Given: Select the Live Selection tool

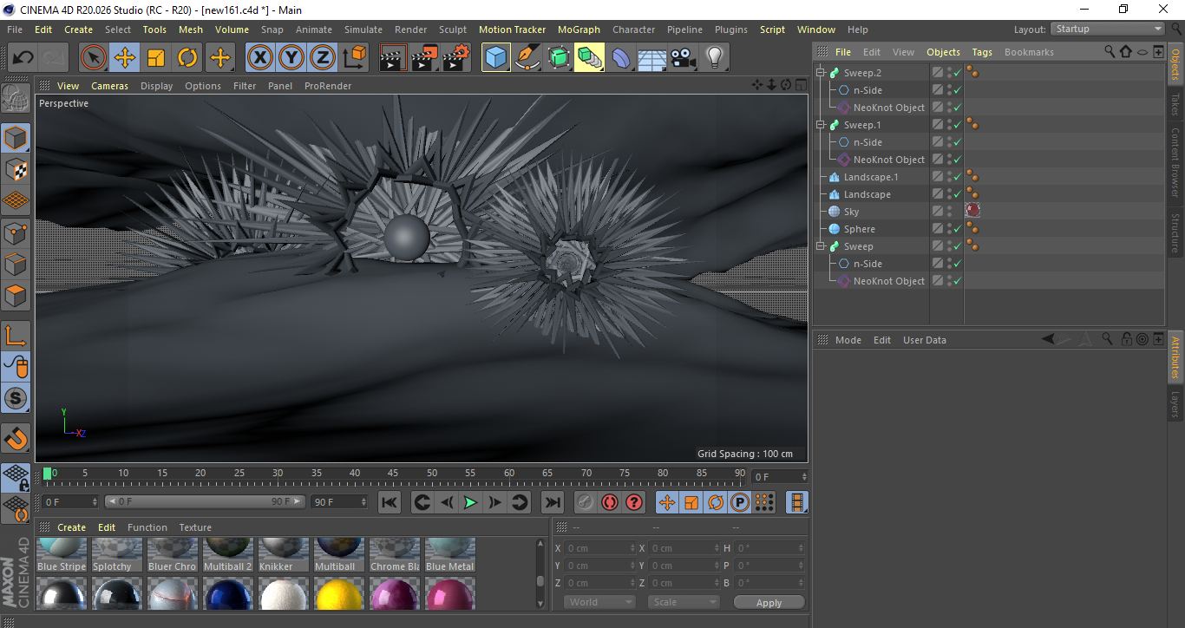Looking at the screenshot, I should click(94, 58).
